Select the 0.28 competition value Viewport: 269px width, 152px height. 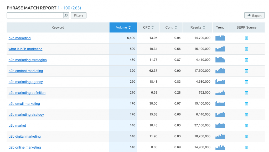click(x=177, y=93)
